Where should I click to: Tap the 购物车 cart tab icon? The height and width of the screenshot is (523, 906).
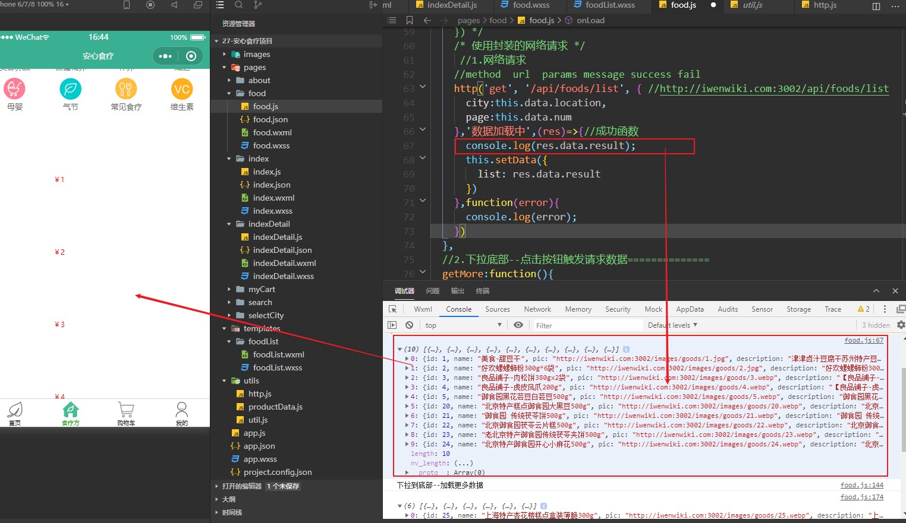[126, 410]
